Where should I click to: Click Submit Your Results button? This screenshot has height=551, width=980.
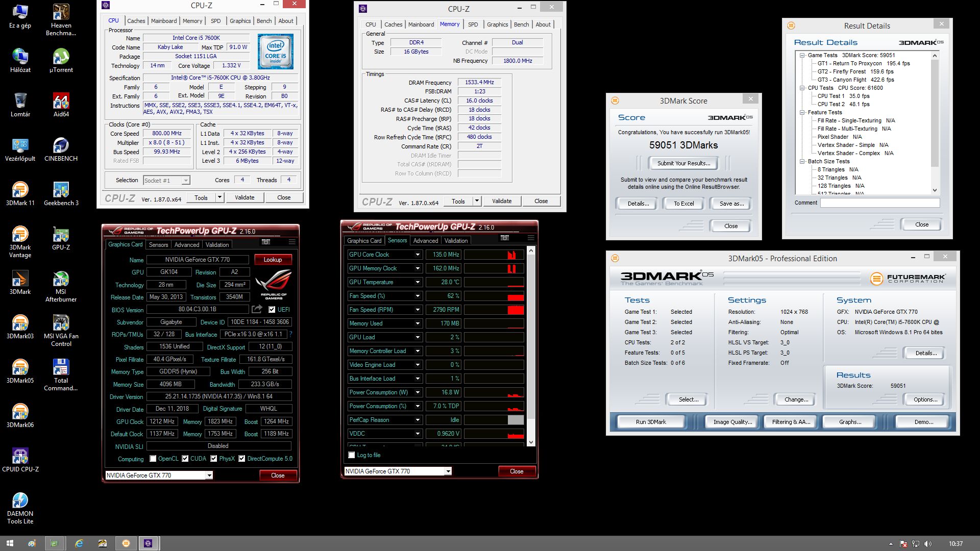coord(683,163)
